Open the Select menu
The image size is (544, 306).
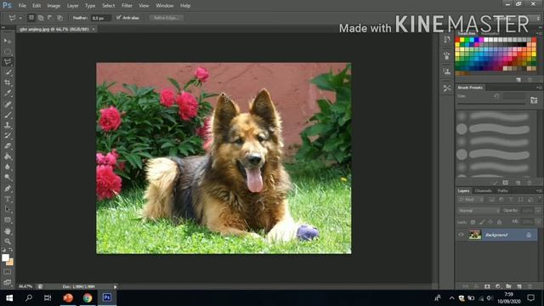tap(108, 6)
